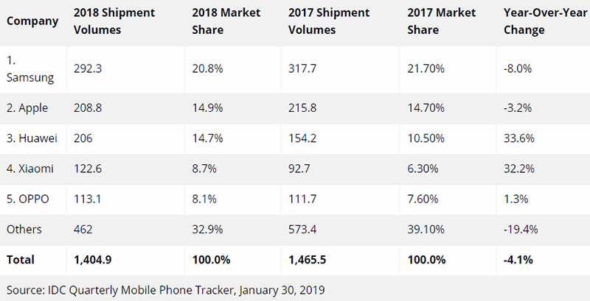Viewport: 590px width, 301px height.
Task: Click OPPO's 7.60% 2017 share cell
Action: tap(423, 199)
